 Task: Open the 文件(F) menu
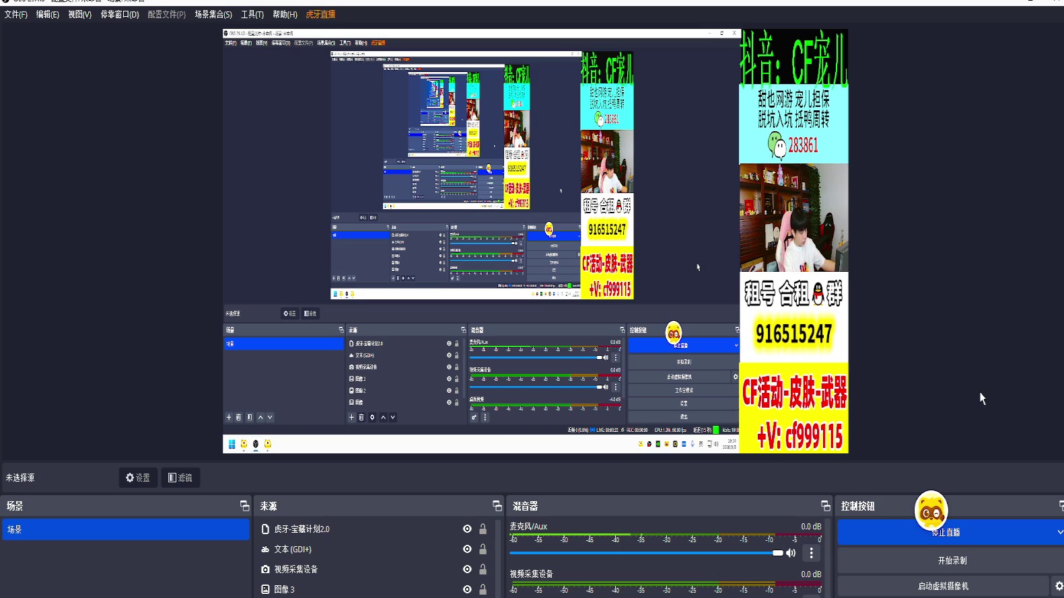point(16,14)
